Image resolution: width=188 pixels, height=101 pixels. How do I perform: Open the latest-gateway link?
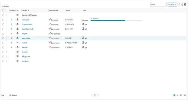[26, 38]
